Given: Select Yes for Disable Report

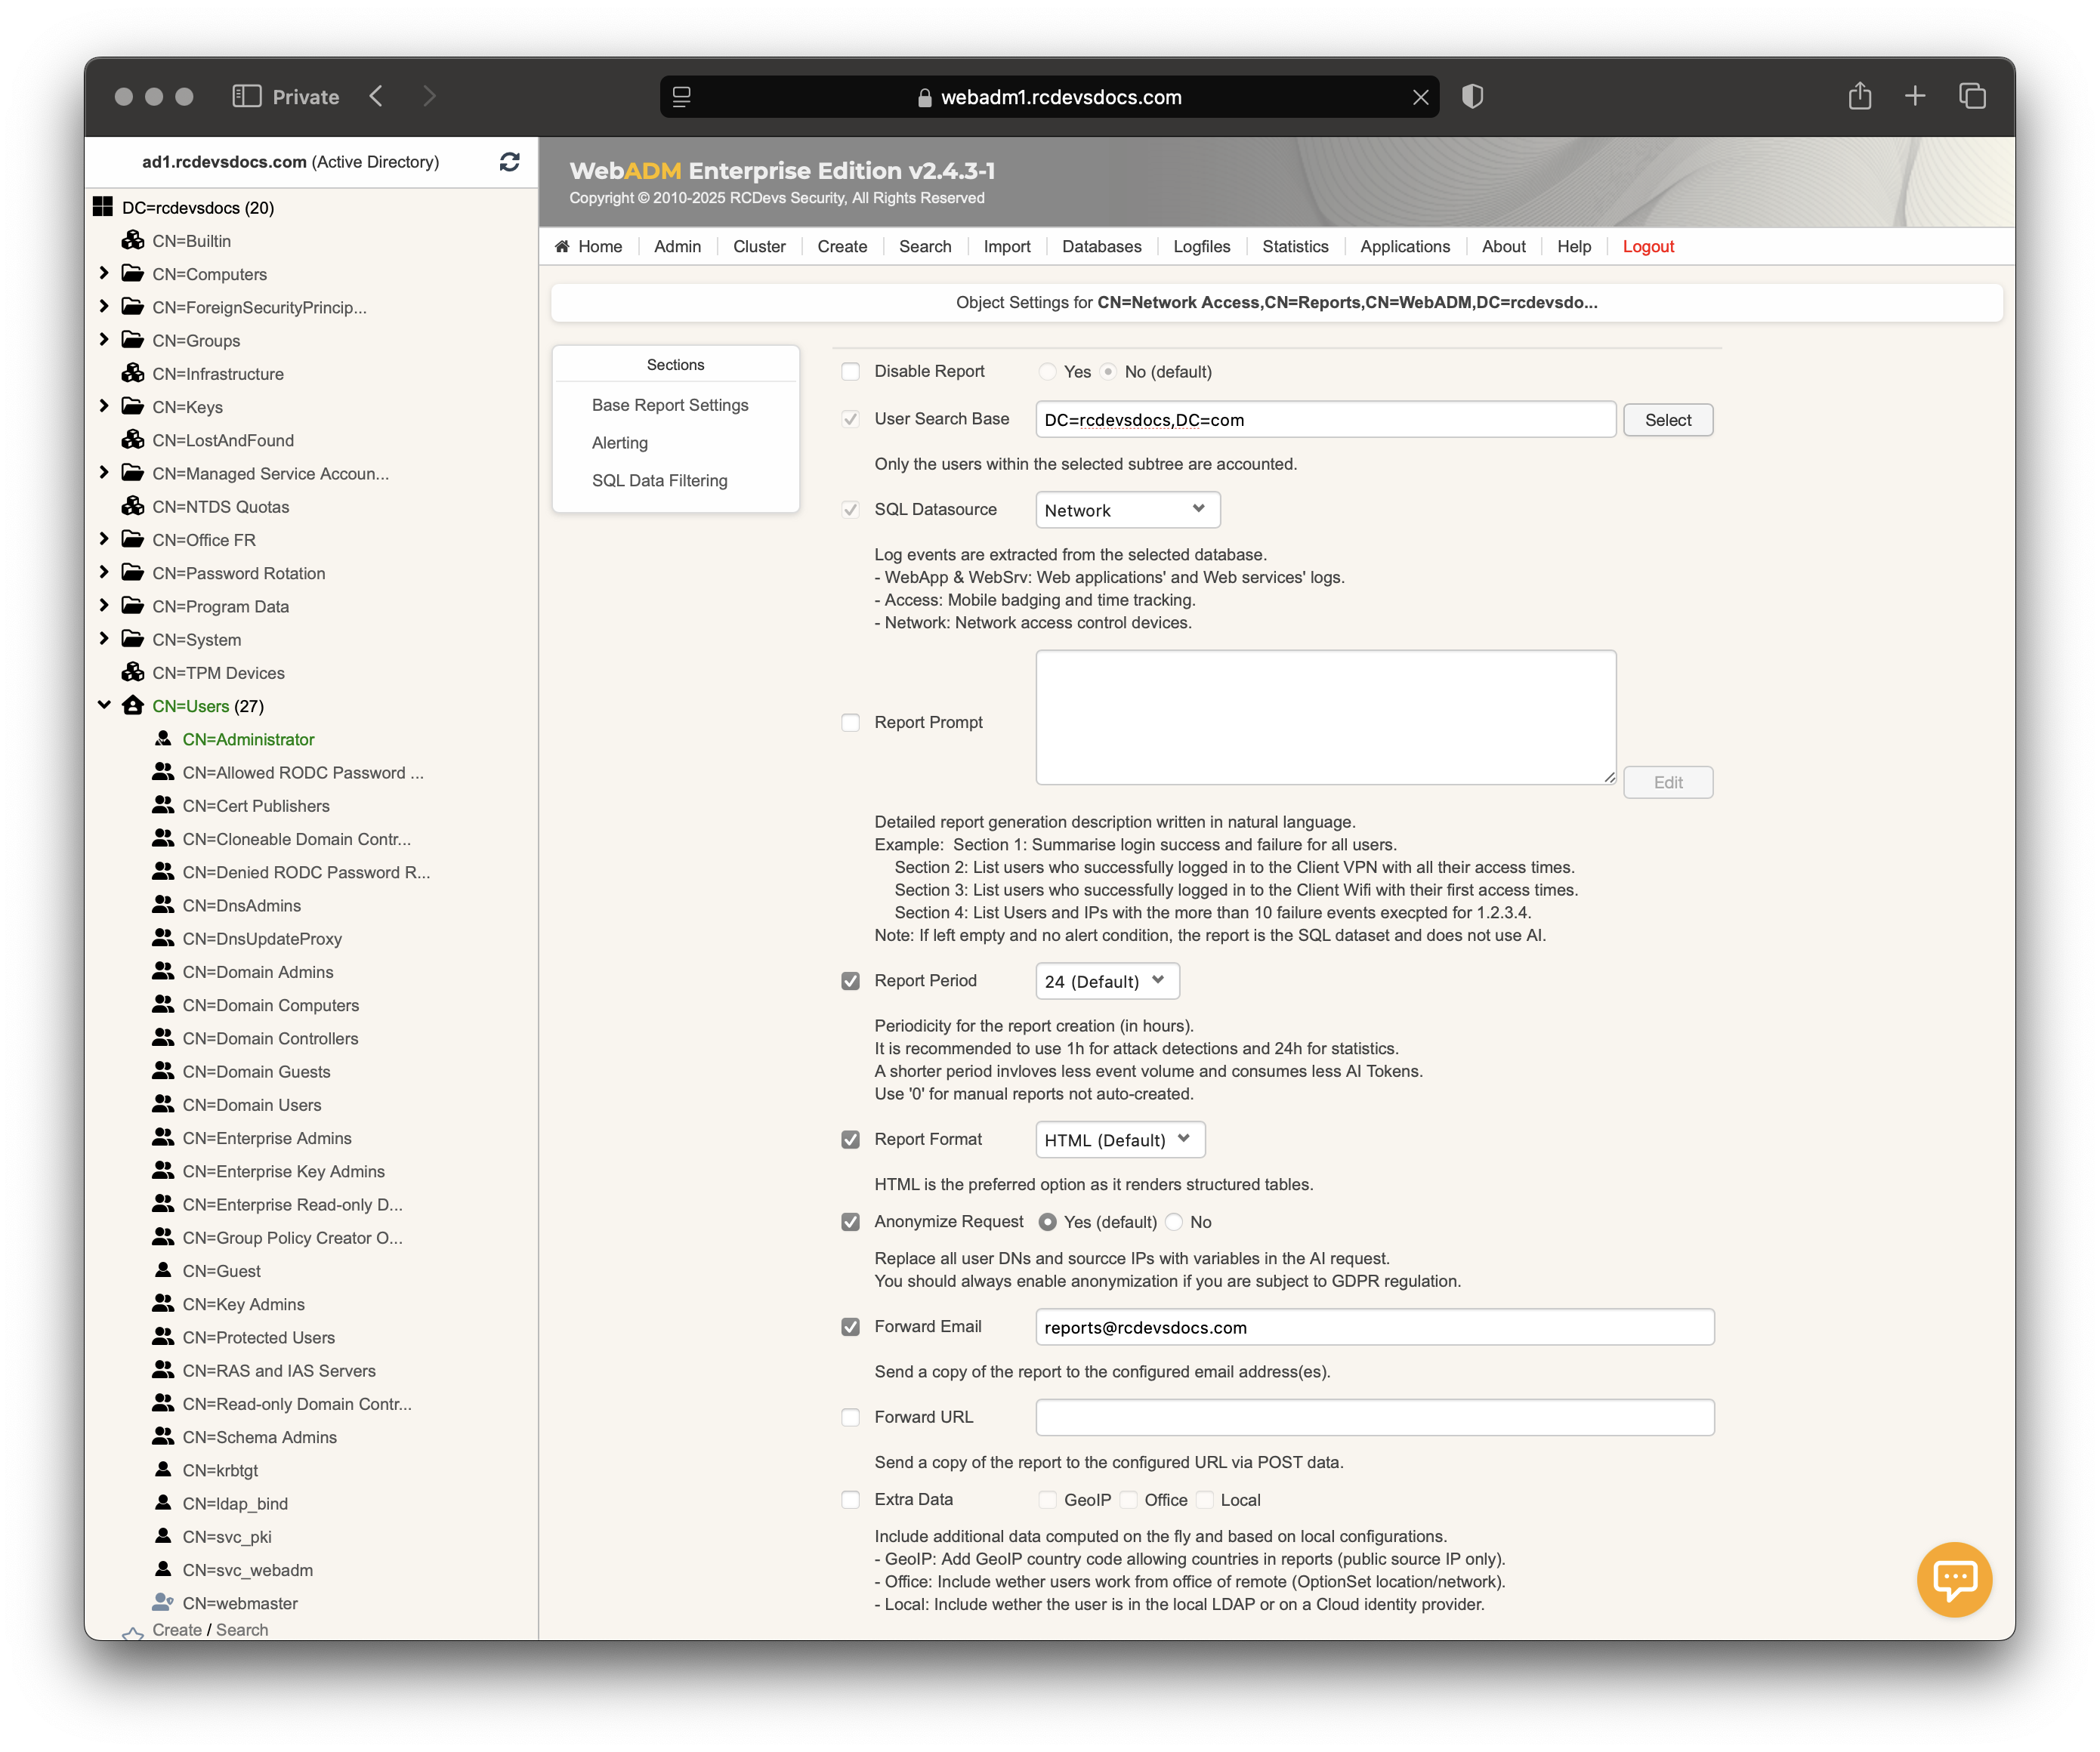Looking at the screenshot, I should pyautogui.click(x=1047, y=372).
